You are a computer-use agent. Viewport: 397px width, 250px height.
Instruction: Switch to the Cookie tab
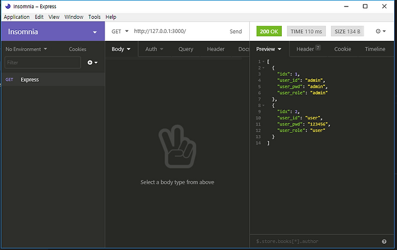pos(342,49)
